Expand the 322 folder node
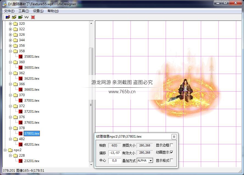The width and height of the screenshot is (244, 175). click(10, 29)
